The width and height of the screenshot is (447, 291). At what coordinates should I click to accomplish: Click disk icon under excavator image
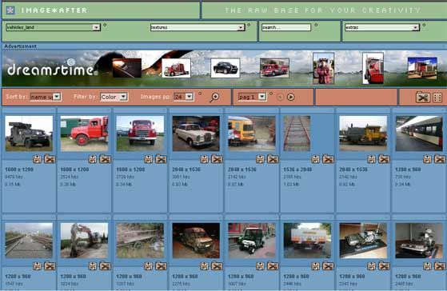click(93, 266)
